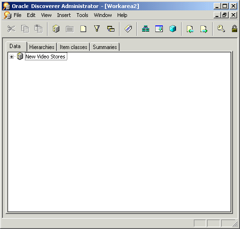Switch to the Hierarchies tab
The image size is (240, 229).
42,47
